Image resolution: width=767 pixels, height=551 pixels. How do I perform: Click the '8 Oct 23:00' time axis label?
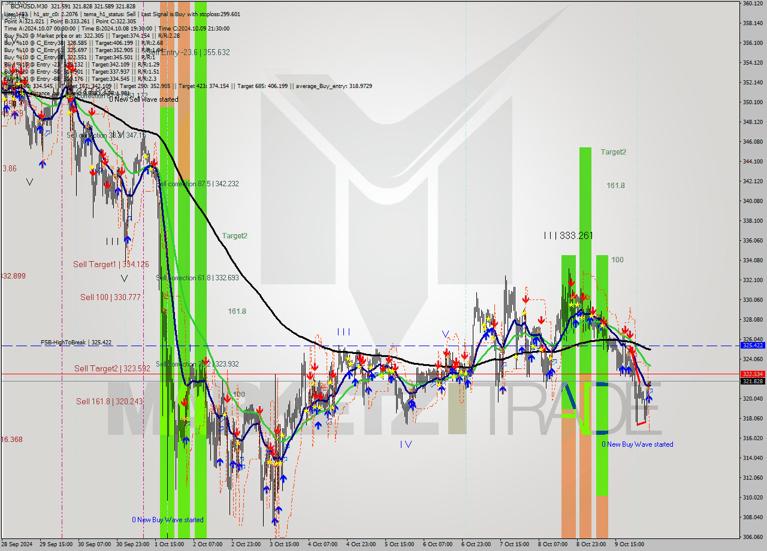[591, 544]
